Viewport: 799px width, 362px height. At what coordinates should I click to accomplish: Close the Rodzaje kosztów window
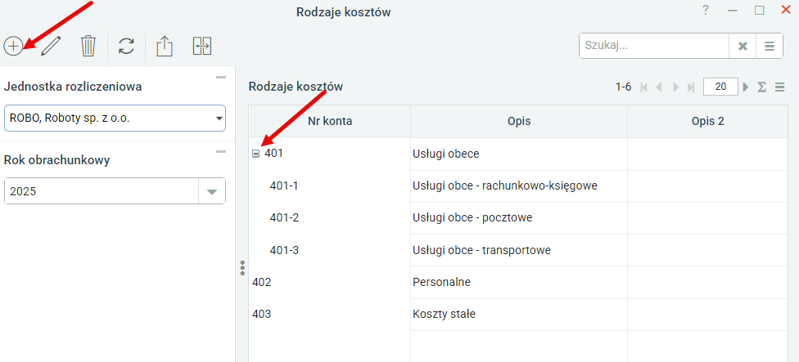pos(786,10)
